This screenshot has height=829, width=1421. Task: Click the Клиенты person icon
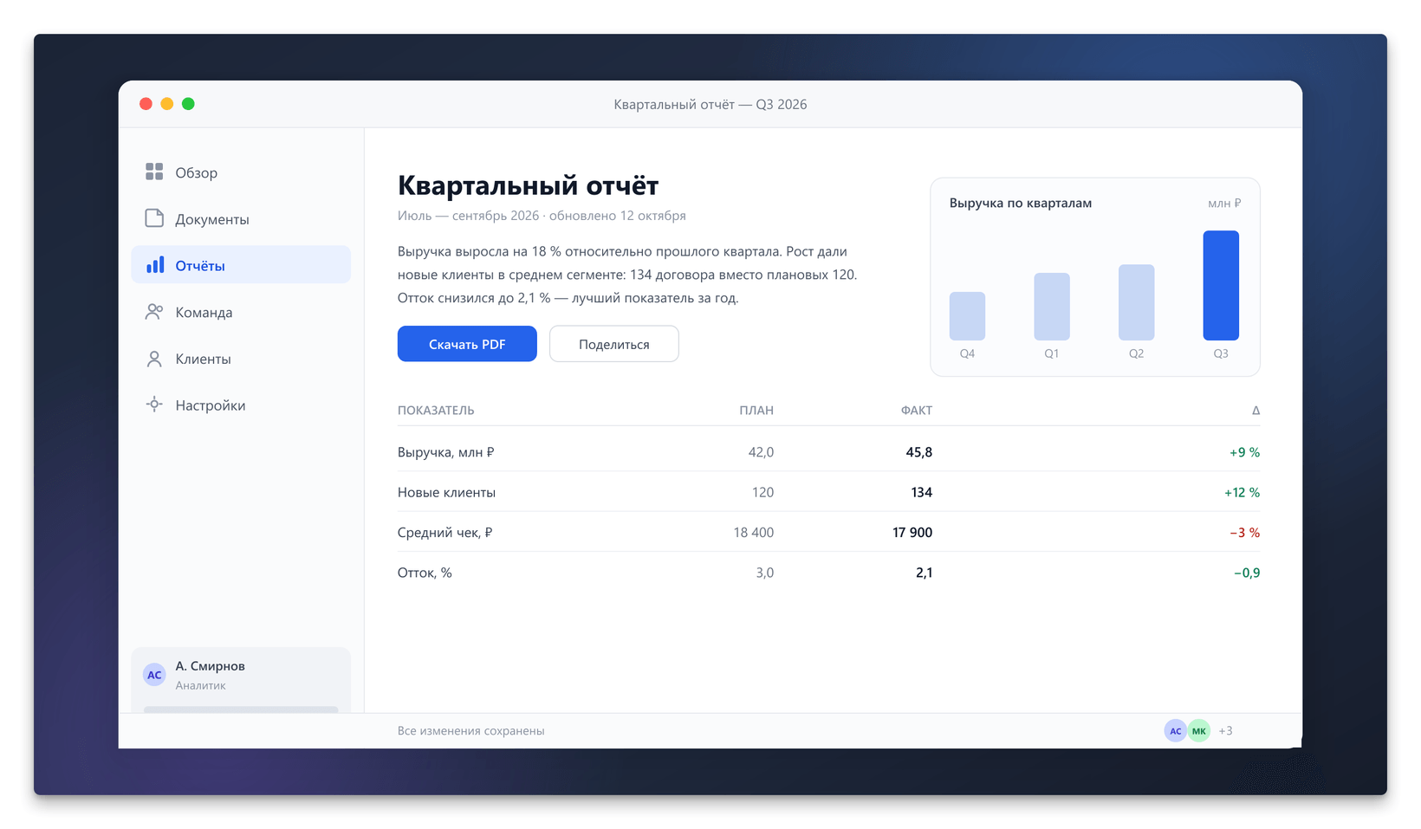click(154, 359)
